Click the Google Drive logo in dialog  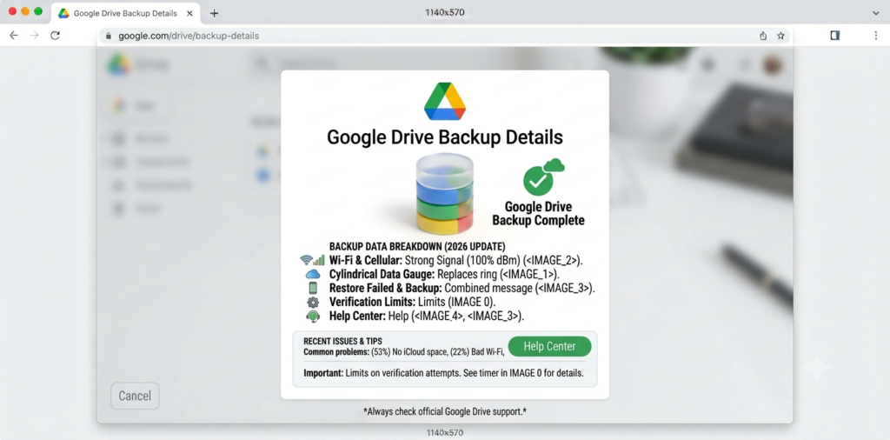(444, 101)
